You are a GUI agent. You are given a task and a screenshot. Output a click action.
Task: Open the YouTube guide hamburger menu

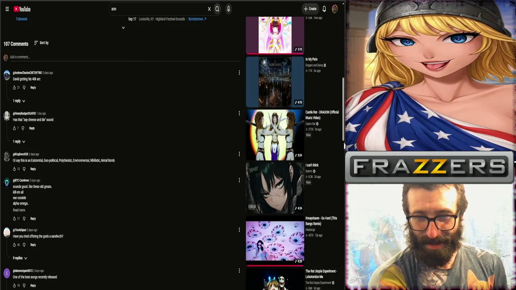7,9
